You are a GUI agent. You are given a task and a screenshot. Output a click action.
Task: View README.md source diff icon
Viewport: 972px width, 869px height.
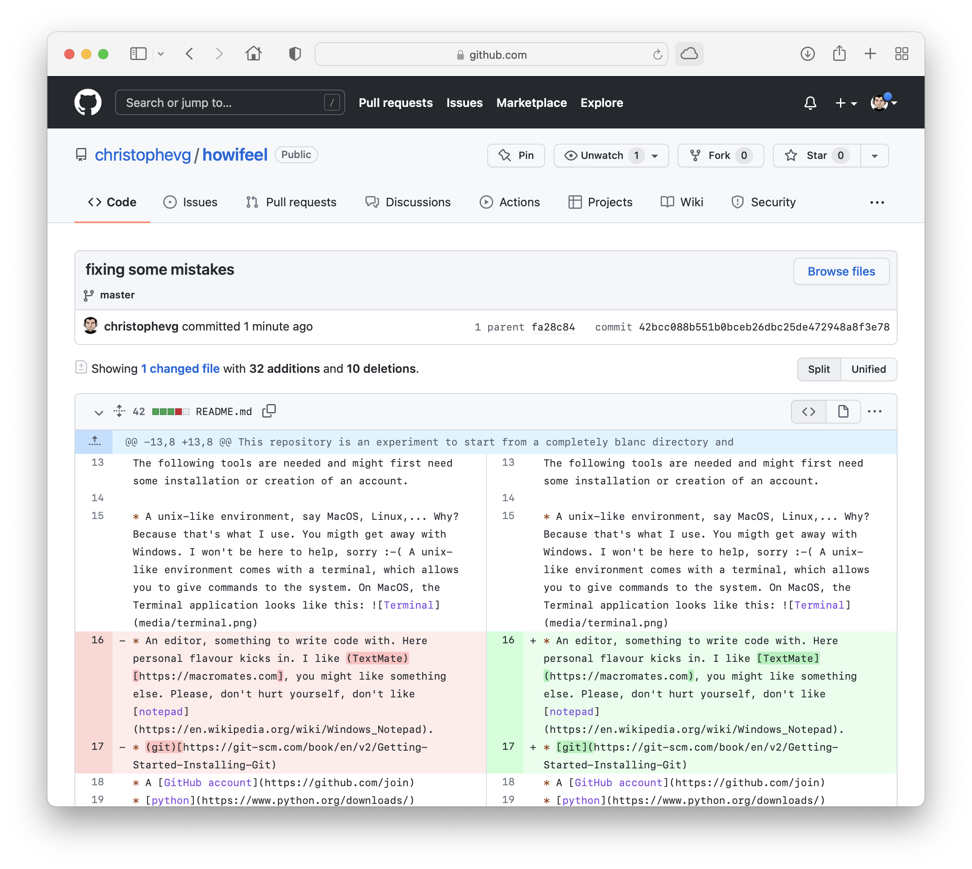pos(809,412)
